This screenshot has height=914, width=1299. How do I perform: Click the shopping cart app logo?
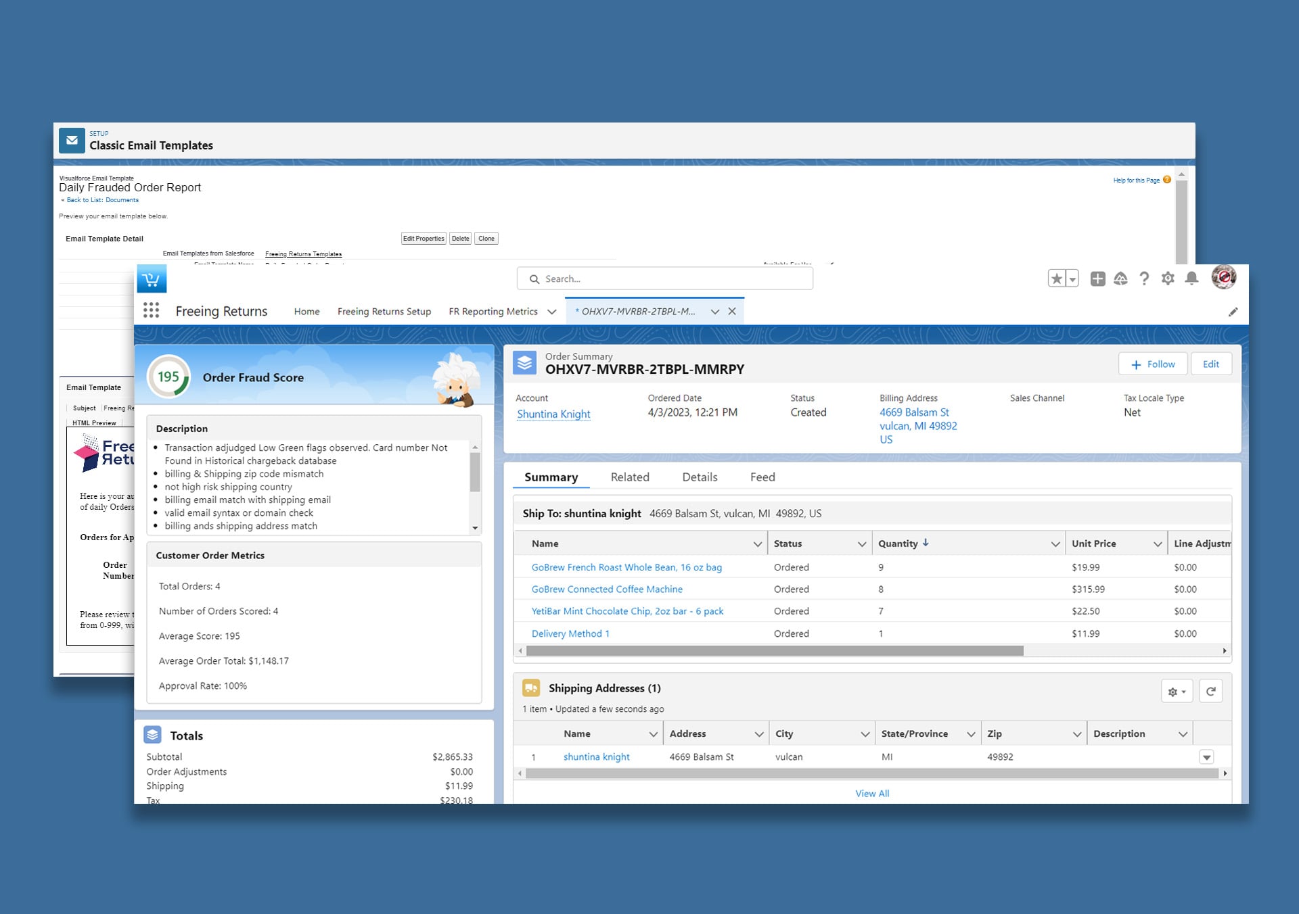(x=152, y=279)
